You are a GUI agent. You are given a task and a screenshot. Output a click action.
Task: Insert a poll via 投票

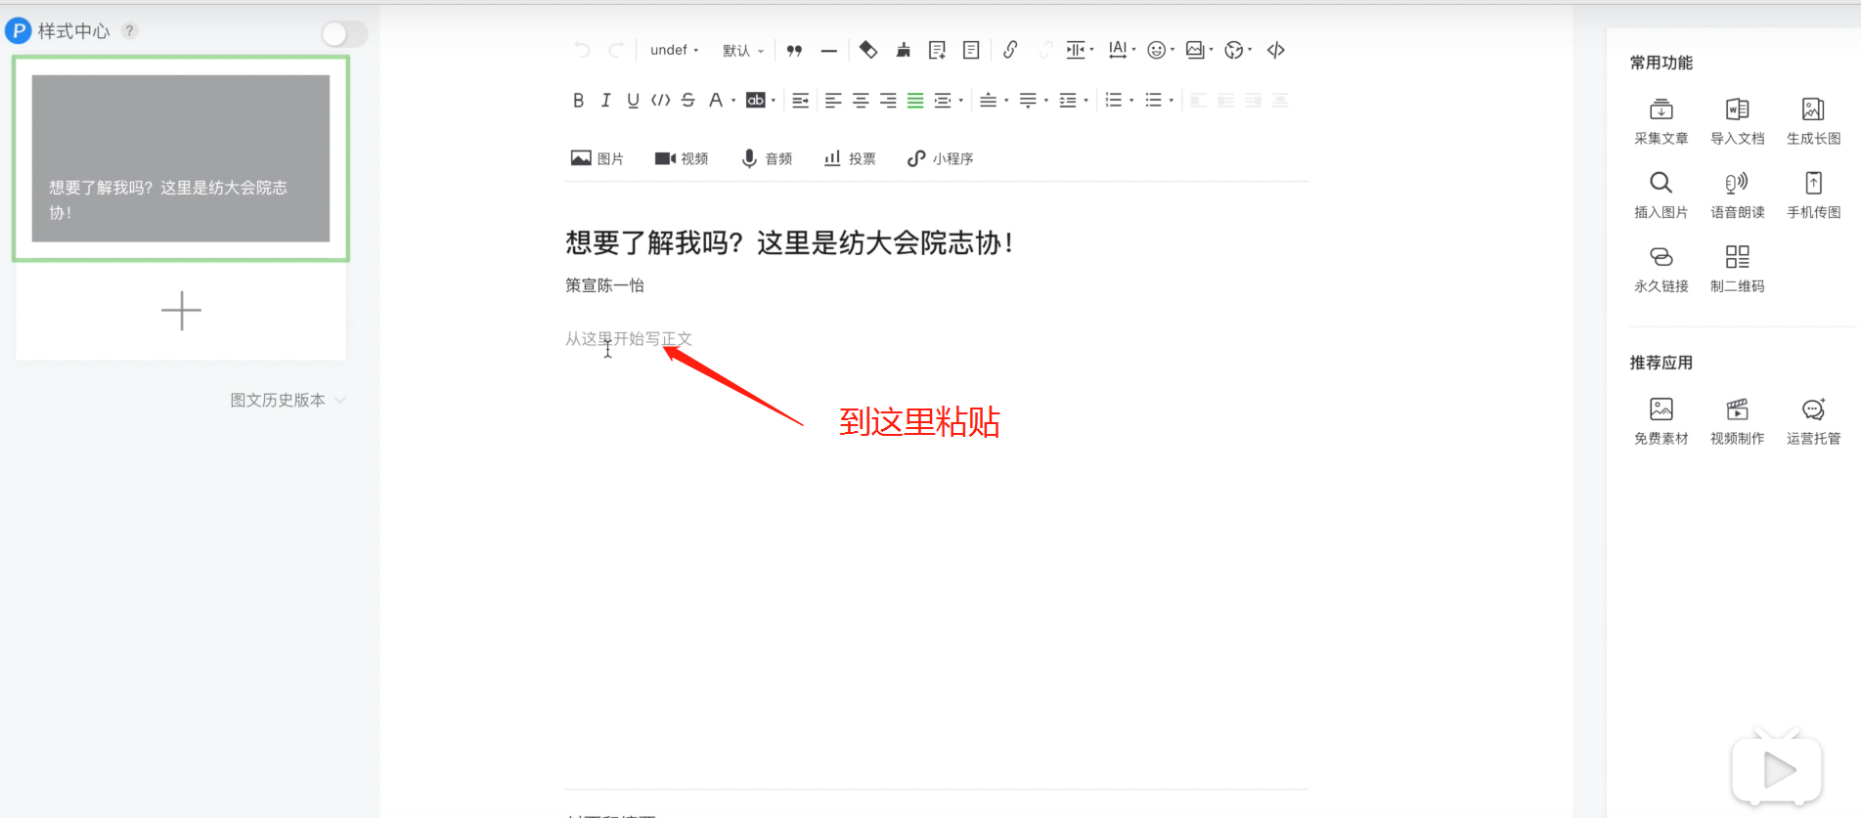tap(850, 158)
